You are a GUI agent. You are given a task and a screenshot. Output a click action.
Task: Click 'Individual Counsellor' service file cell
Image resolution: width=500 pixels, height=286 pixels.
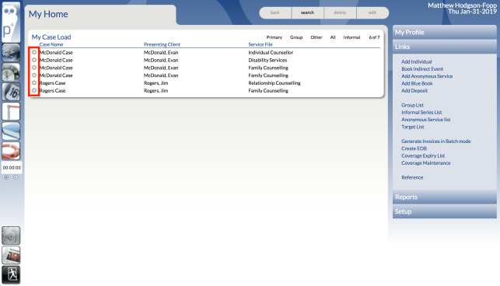(x=271, y=53)
